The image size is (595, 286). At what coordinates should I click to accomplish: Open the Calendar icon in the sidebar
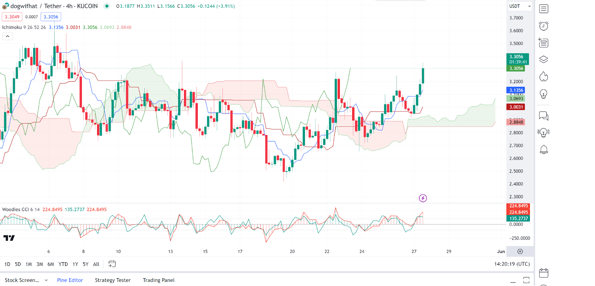tap(544, 273)
